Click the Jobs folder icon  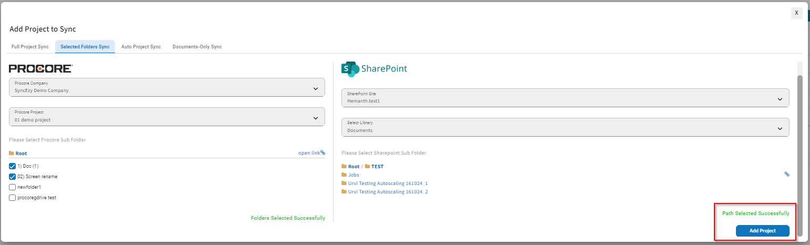[x=344, y=175]
